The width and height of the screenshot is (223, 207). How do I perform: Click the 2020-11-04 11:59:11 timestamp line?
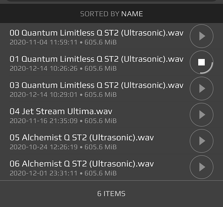[x=63, y=42]
